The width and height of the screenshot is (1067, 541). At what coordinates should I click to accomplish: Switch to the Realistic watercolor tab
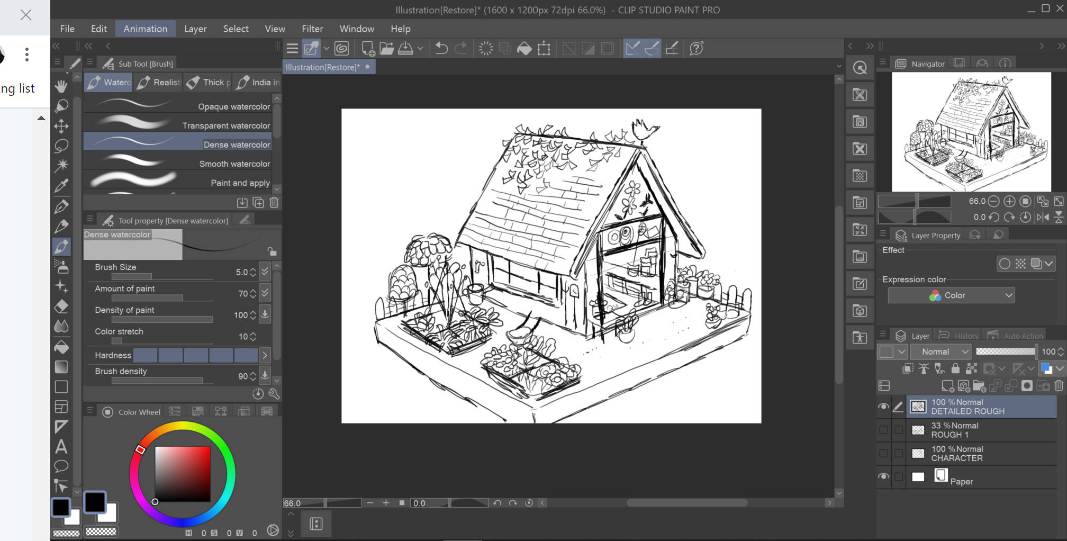(x=159, y=83)
